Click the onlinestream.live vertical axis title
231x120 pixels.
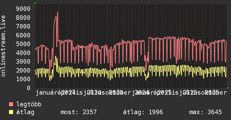click(x=3, y=46)
